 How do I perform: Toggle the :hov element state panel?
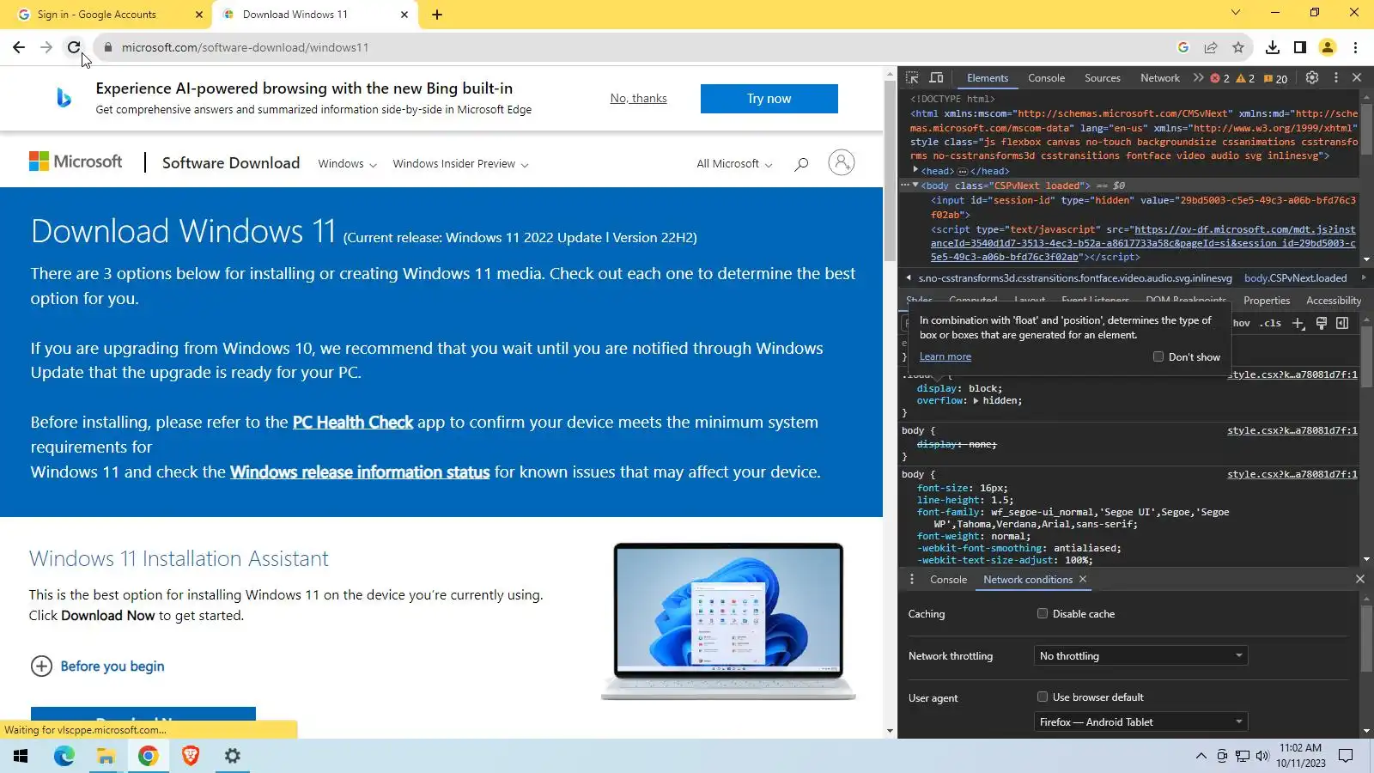point(1242,323)
